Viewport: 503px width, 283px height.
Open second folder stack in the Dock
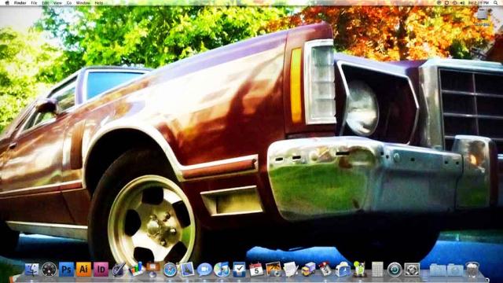(x=455, y=270)
